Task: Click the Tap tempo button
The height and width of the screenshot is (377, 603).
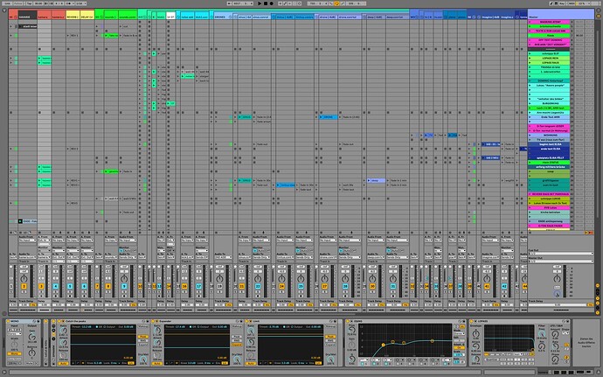Action: point(29,3)
